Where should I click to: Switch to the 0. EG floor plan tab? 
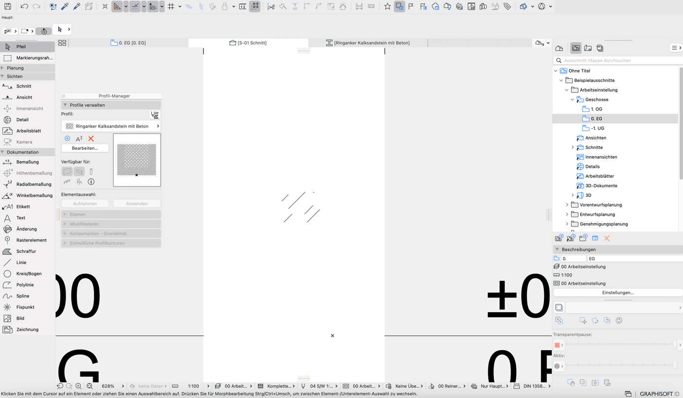[128, 43]
